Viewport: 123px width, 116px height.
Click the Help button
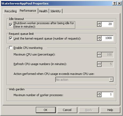click(x=110, y=110)
